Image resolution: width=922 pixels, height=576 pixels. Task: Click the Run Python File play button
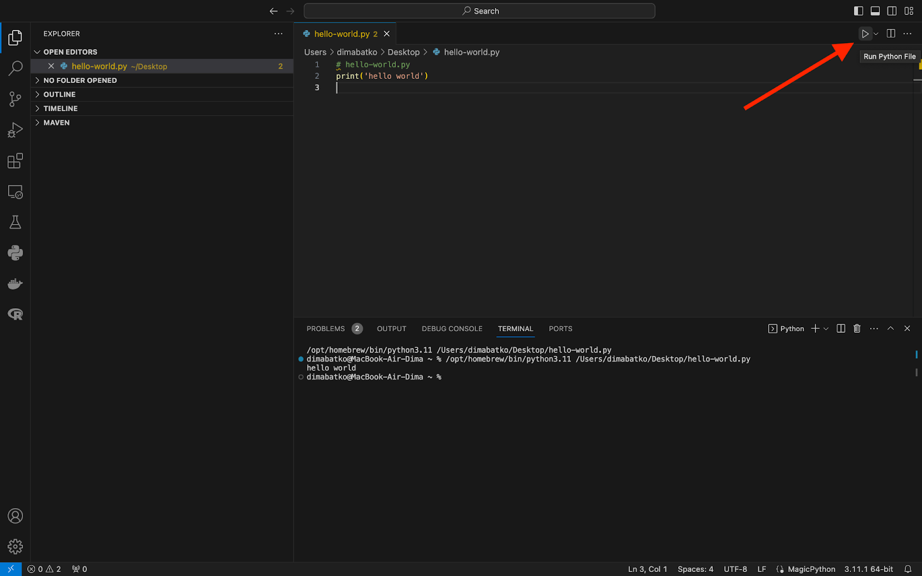(865, 34)
